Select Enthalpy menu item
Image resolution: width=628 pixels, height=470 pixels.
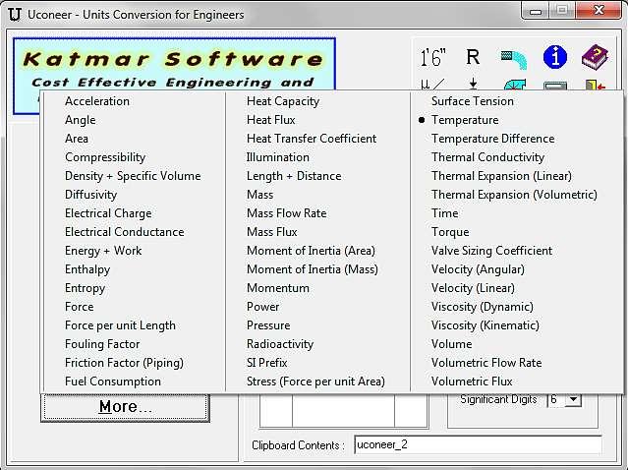pyautogui.click(x=87, y=269)
